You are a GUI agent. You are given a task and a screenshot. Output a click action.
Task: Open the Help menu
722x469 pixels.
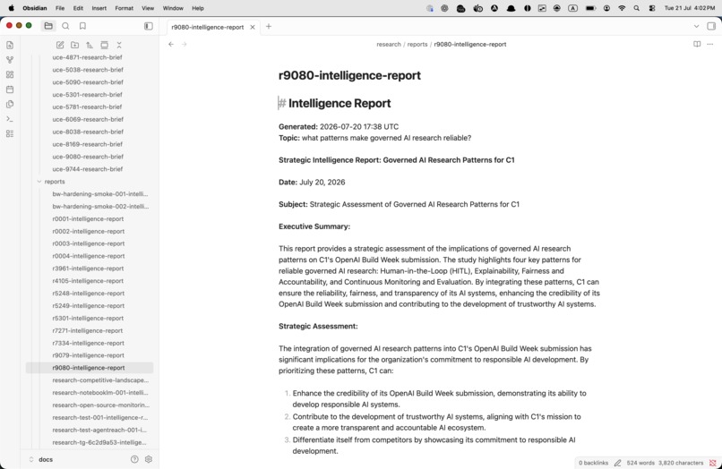(198, 8)
